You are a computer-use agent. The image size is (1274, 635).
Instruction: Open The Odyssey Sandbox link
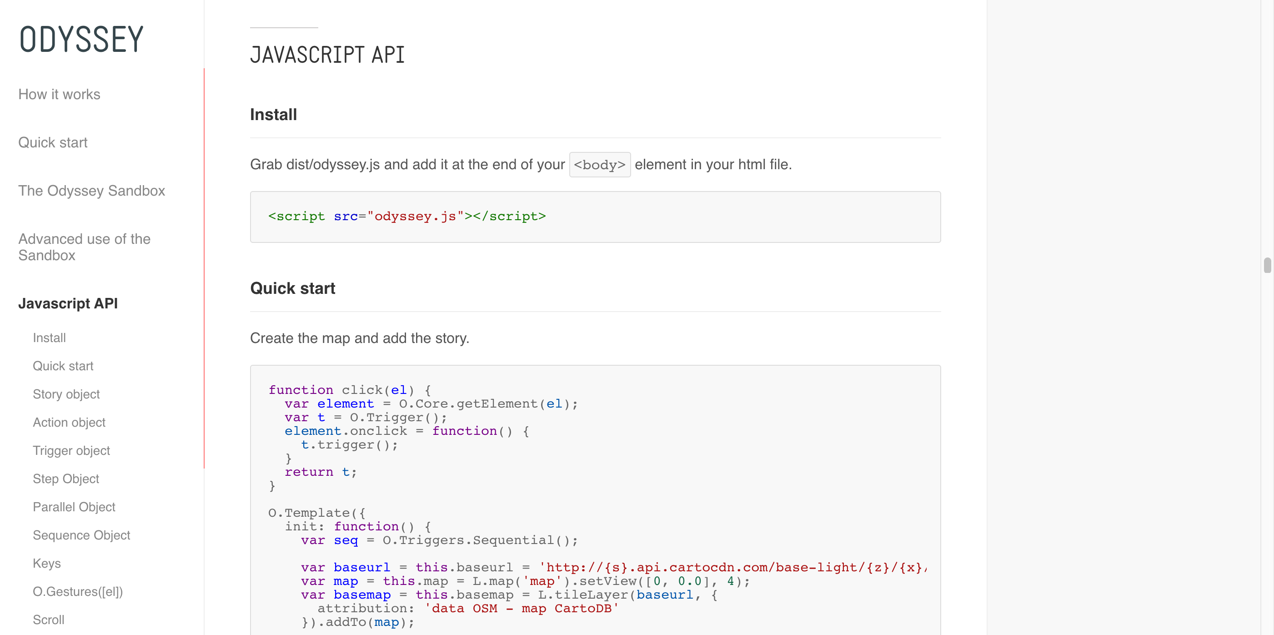[91, 191]
